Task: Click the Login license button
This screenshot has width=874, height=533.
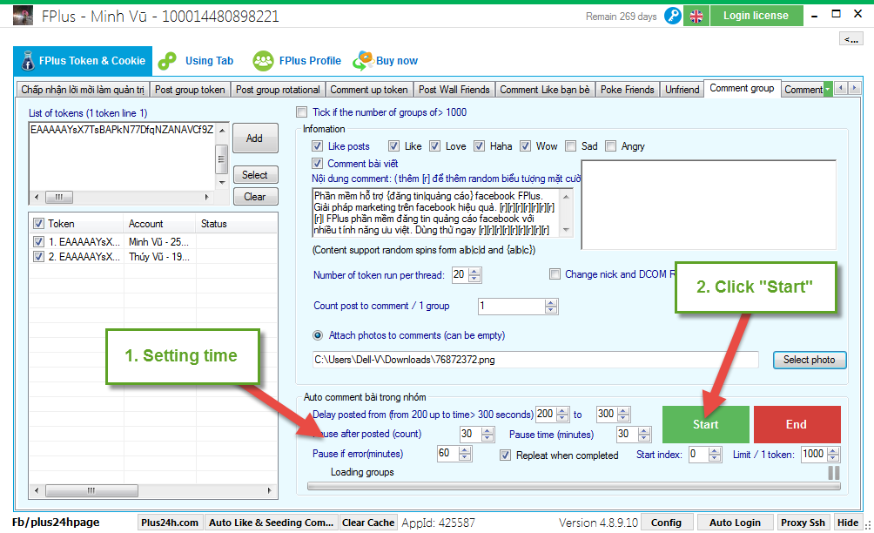Action: [x=756, y=16]
